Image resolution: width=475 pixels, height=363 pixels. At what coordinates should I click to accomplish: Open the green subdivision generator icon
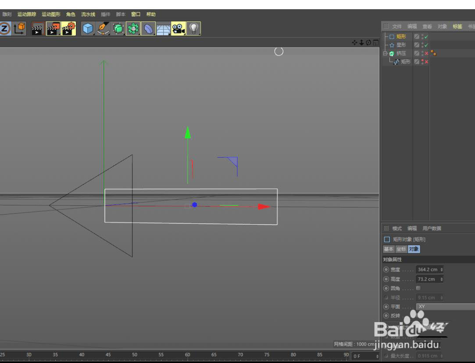point(118,29)
